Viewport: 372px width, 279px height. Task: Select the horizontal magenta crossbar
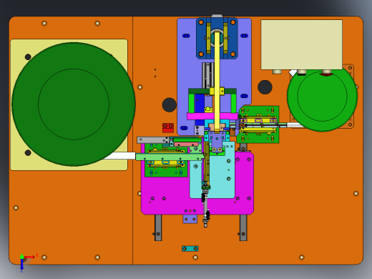point(212,116)
